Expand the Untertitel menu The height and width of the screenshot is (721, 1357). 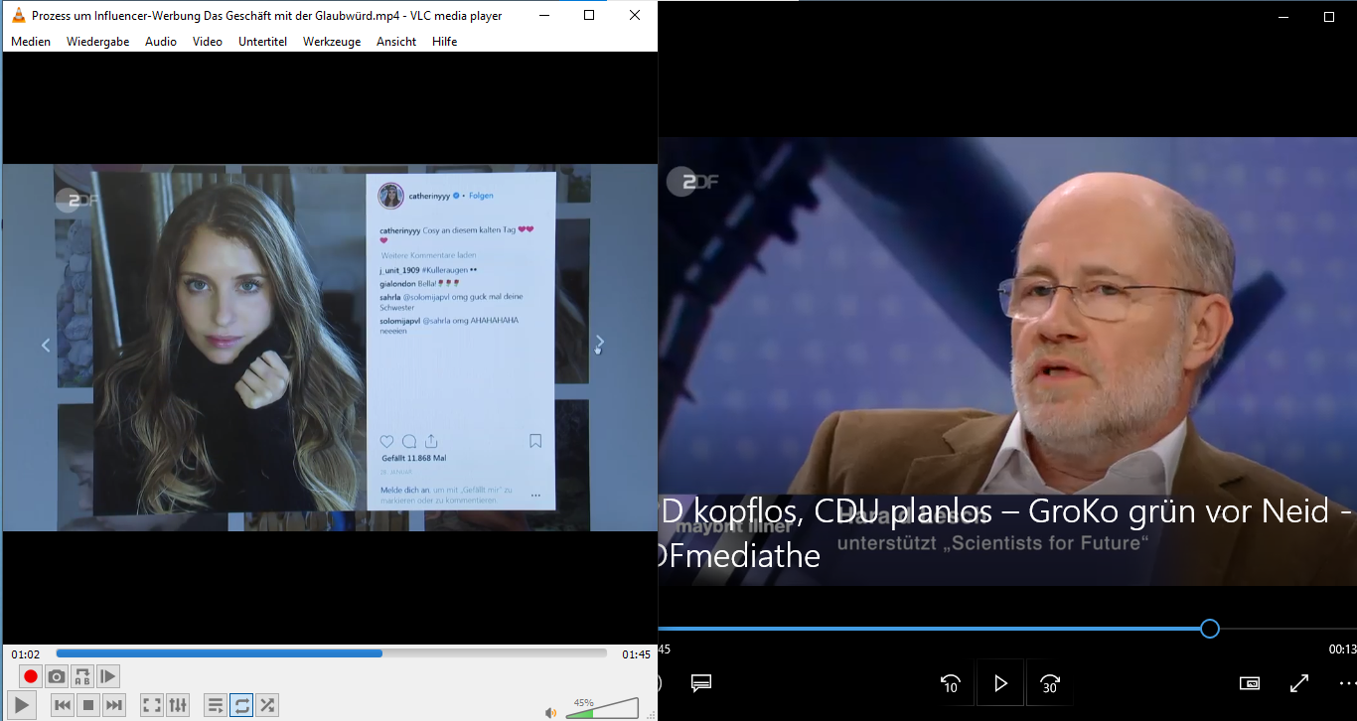point(262,42)
